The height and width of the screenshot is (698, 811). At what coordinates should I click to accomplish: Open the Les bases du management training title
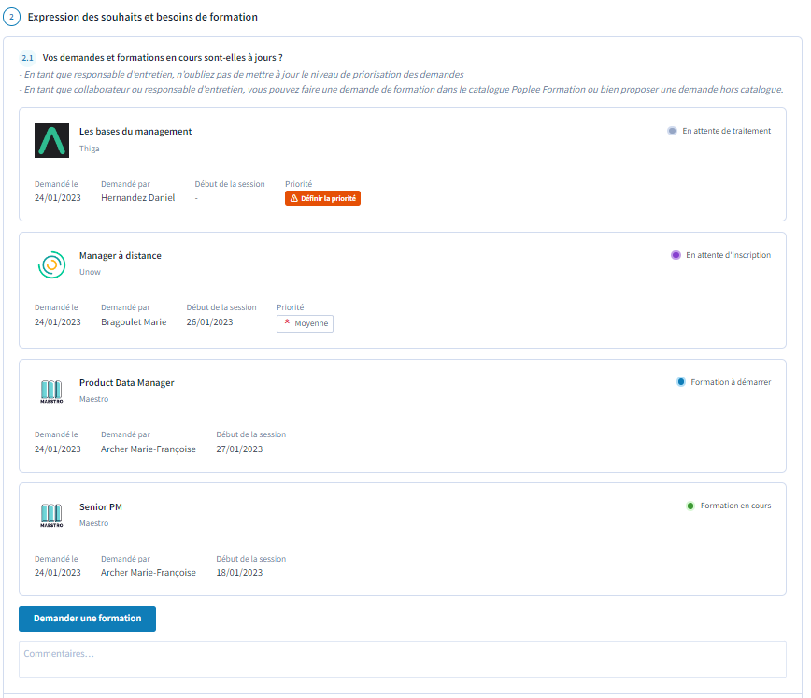tap(135, 132)
